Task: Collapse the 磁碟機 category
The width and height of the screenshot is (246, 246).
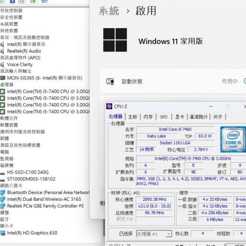Action: point(7,165)
